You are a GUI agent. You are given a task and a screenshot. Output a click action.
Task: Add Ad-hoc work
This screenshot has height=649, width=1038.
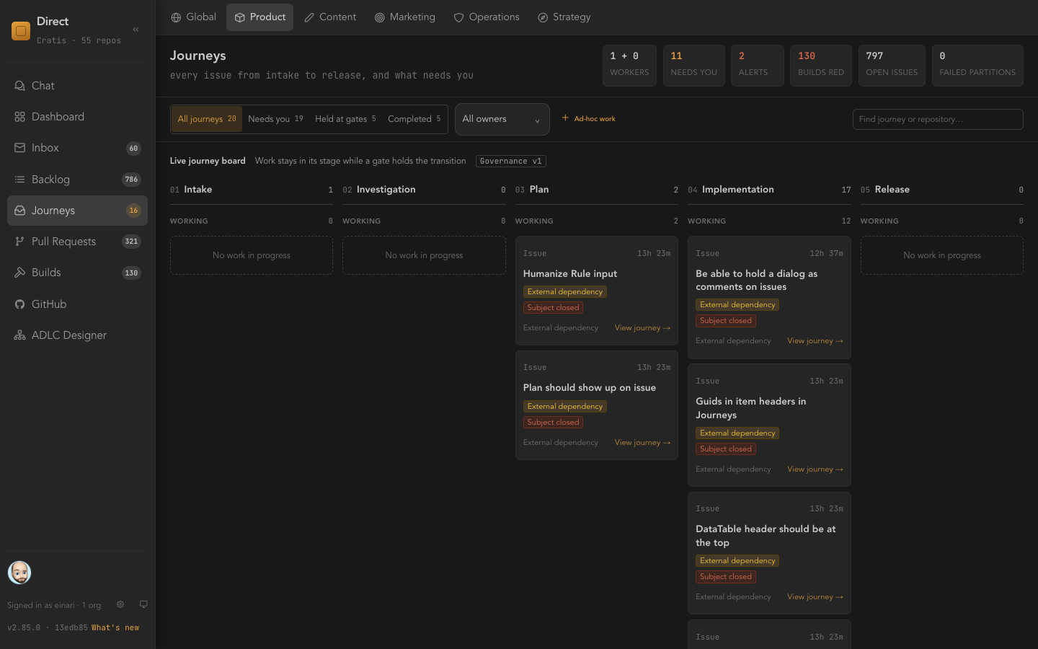pyautogui.click(x=588, y=119)
